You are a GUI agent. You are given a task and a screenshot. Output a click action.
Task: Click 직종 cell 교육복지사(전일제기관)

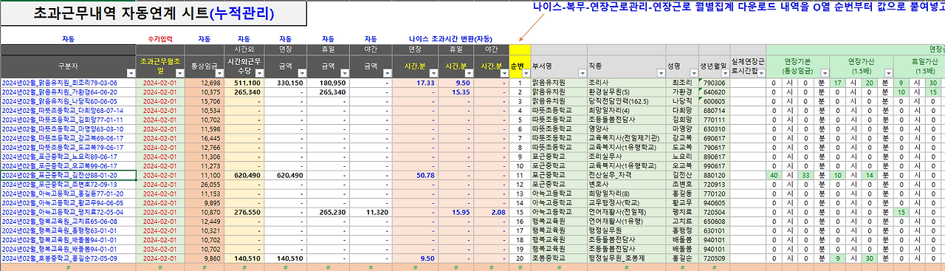(625, 138)
